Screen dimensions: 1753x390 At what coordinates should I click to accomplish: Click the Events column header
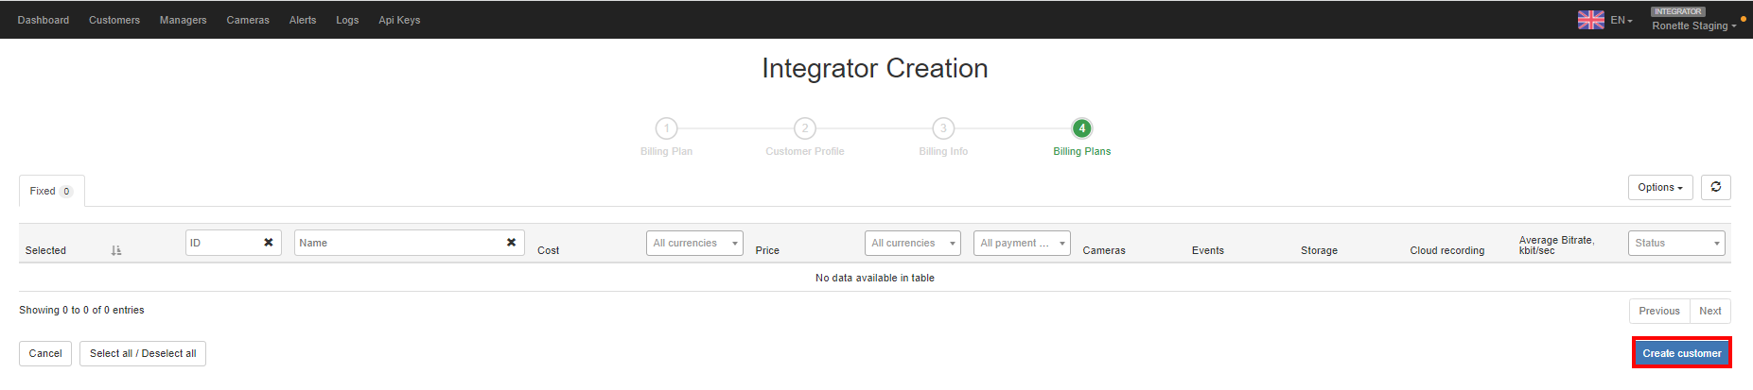tap(1208, 250)
